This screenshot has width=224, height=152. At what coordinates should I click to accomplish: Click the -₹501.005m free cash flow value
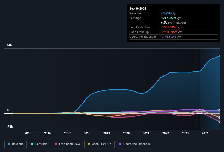click(x=169, y=27)
